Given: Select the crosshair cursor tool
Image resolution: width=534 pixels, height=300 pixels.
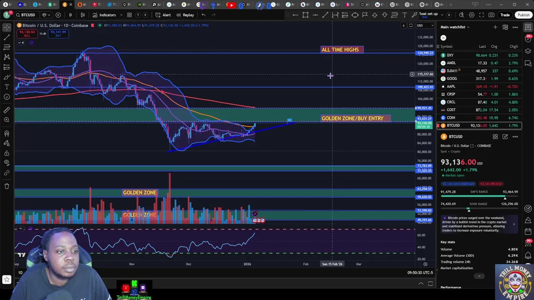Looking at the screenshot, I should point(7,27).
